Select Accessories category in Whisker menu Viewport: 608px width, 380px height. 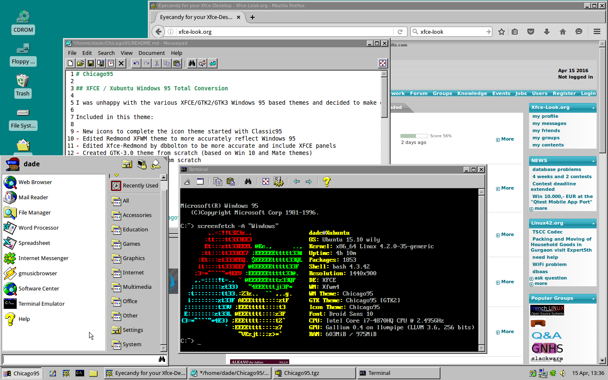(x=135, y=215)
